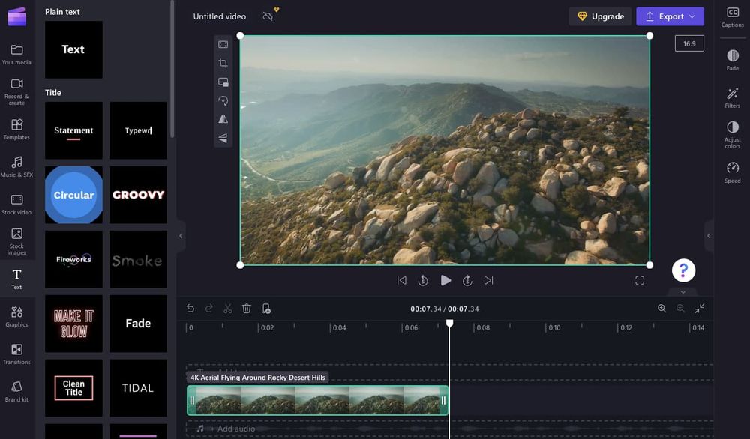Collapse the right properties panel
Image resolution: width=750 pixels, height=439 pixels.
point(708,235)
